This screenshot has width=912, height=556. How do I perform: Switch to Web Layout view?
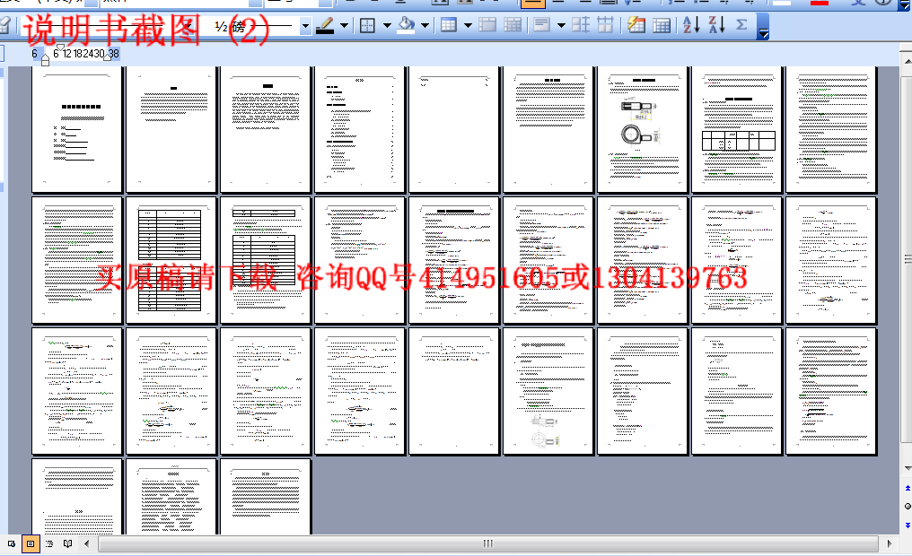[x=11, y=543]
